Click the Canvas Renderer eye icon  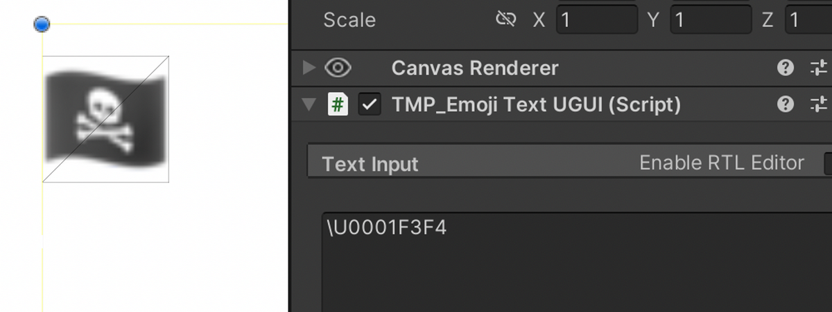[338, 68]
